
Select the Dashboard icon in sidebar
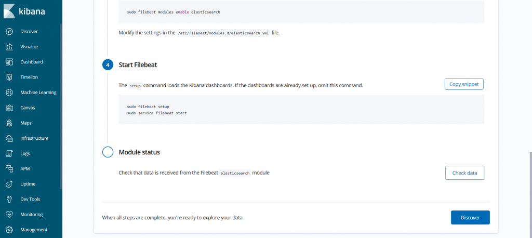[x=9, y=62]
